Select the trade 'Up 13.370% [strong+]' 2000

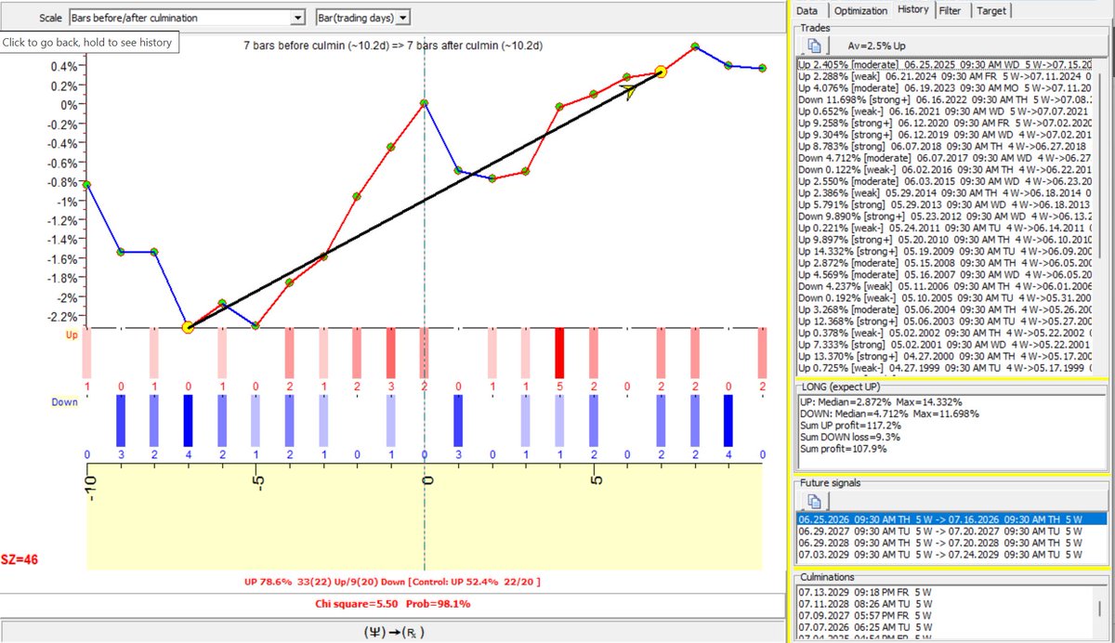[x=944, y=356]
